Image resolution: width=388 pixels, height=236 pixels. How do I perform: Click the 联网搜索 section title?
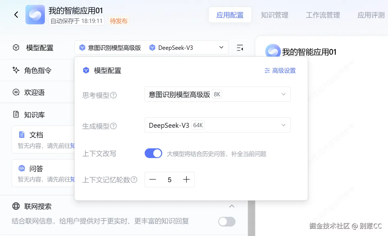coord(38,206)
